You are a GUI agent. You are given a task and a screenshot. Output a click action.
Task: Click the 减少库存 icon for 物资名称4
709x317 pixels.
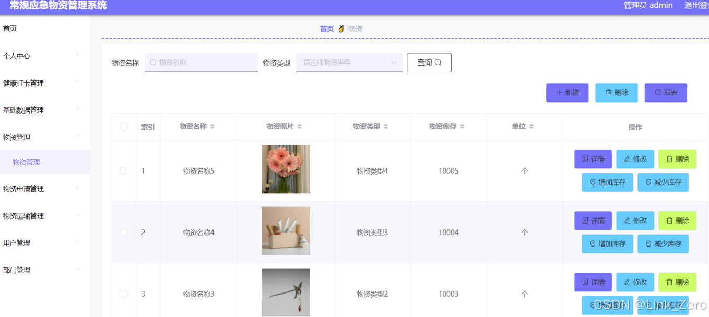pos(648,243)
